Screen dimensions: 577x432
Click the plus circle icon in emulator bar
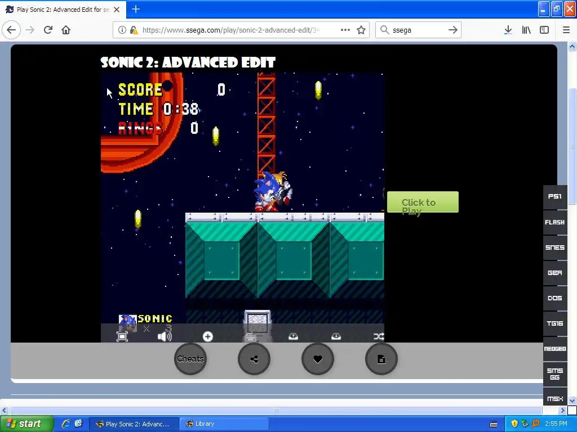click(207, 336)
